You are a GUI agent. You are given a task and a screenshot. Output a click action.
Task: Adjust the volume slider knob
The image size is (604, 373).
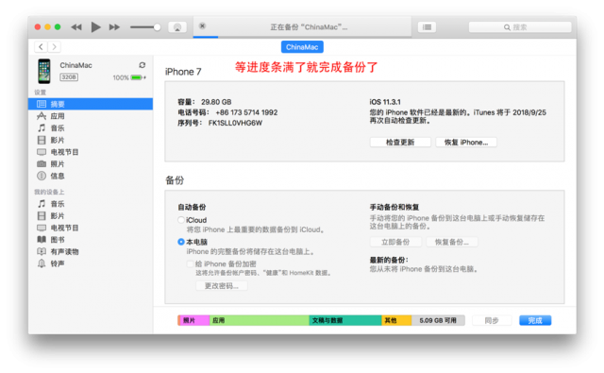(157, 27)
